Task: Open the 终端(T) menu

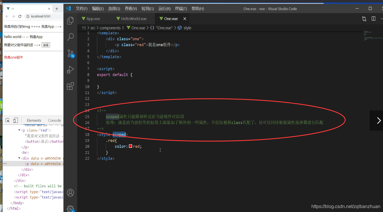Action: 181,9
